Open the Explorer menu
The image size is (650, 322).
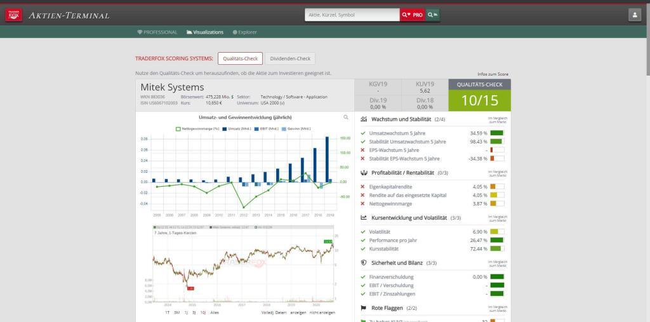(x=244, y=32)
